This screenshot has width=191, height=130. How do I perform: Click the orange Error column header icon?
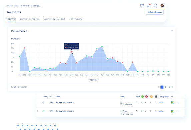[151, 97]
